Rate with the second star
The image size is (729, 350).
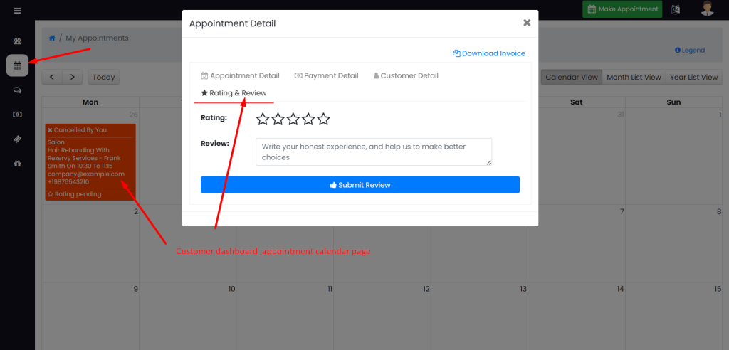point(278,120)
